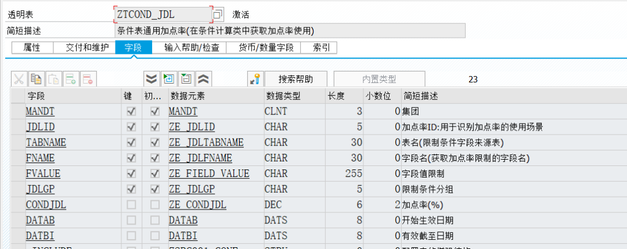The image size is (627, 249).
Task: Click the Copy icon in the field toolbar
Action: (x=37, y=79)
